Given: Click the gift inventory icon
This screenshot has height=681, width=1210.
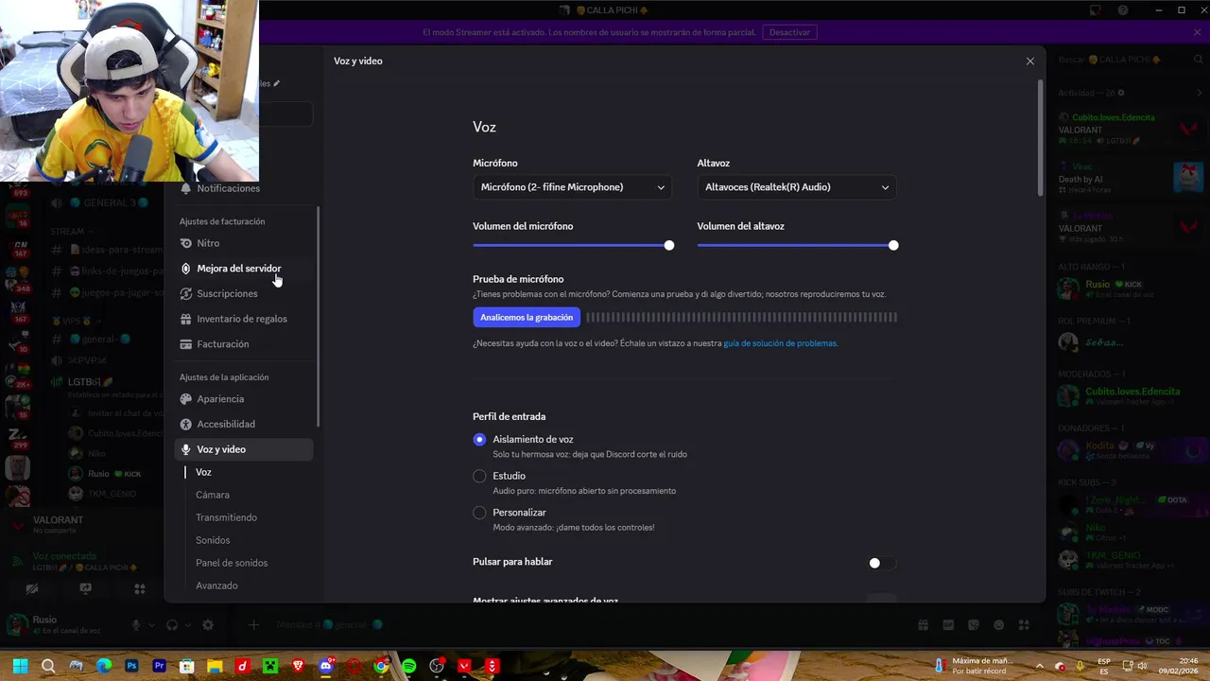Looking at the screenshot, I should (185, 319).
